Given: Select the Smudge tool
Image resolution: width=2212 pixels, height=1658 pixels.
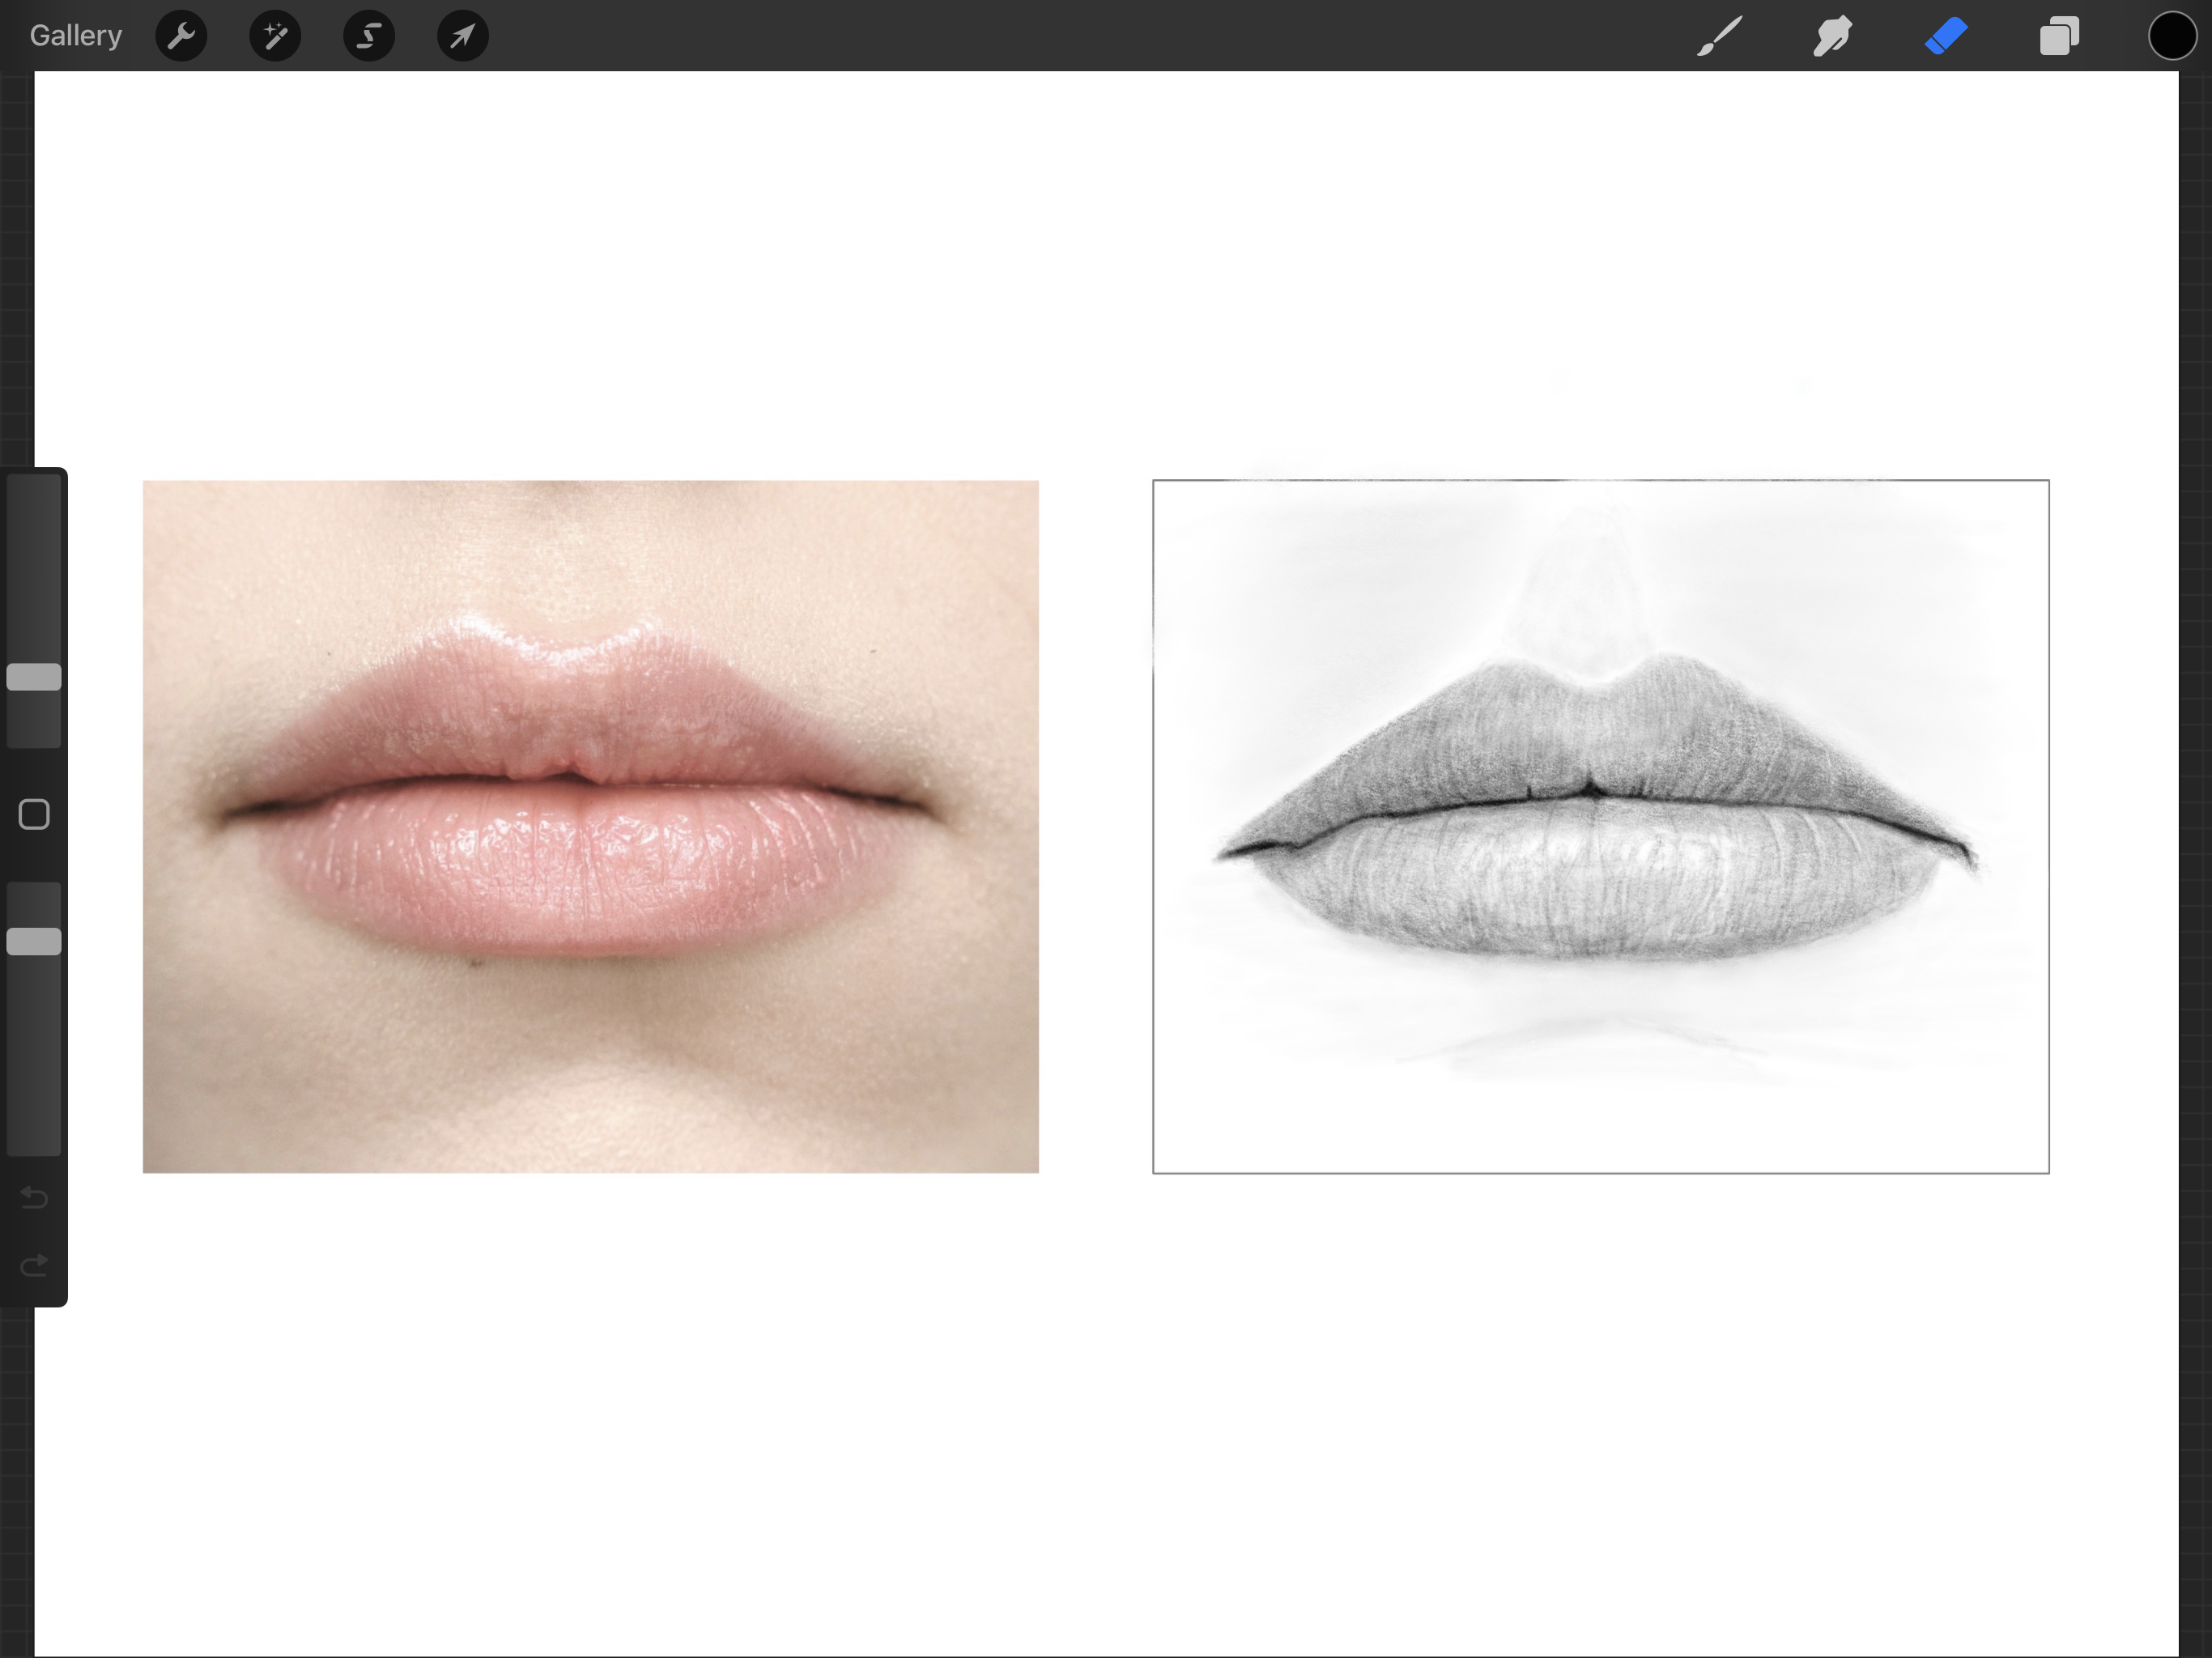Looking at the screenshot, I should [1833, 36].
